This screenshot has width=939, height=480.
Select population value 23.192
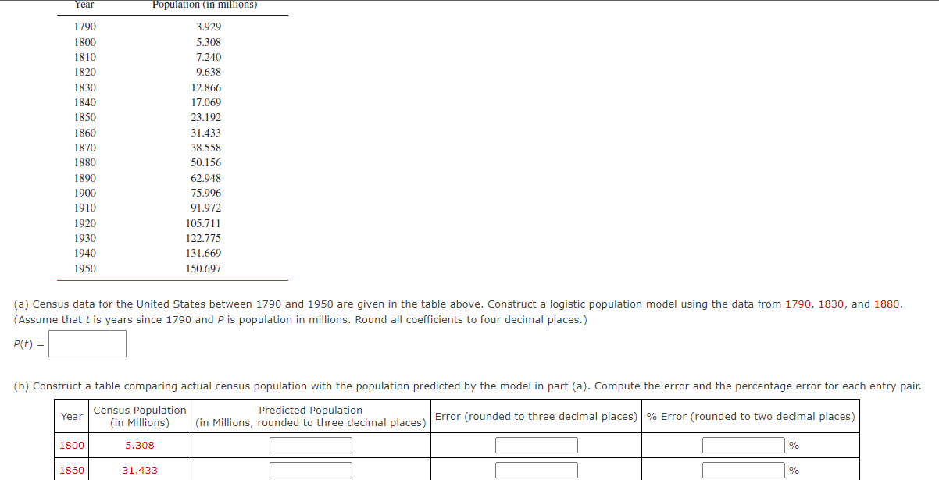pyautogui.click(x=206, y=117)
